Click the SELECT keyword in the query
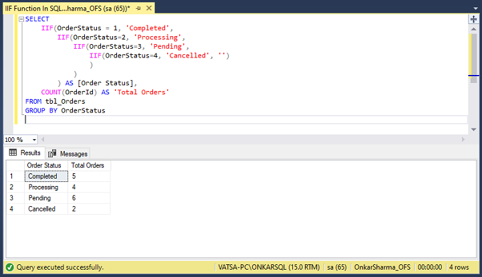This screenshot has height=277, width=482. pos(37,19)
